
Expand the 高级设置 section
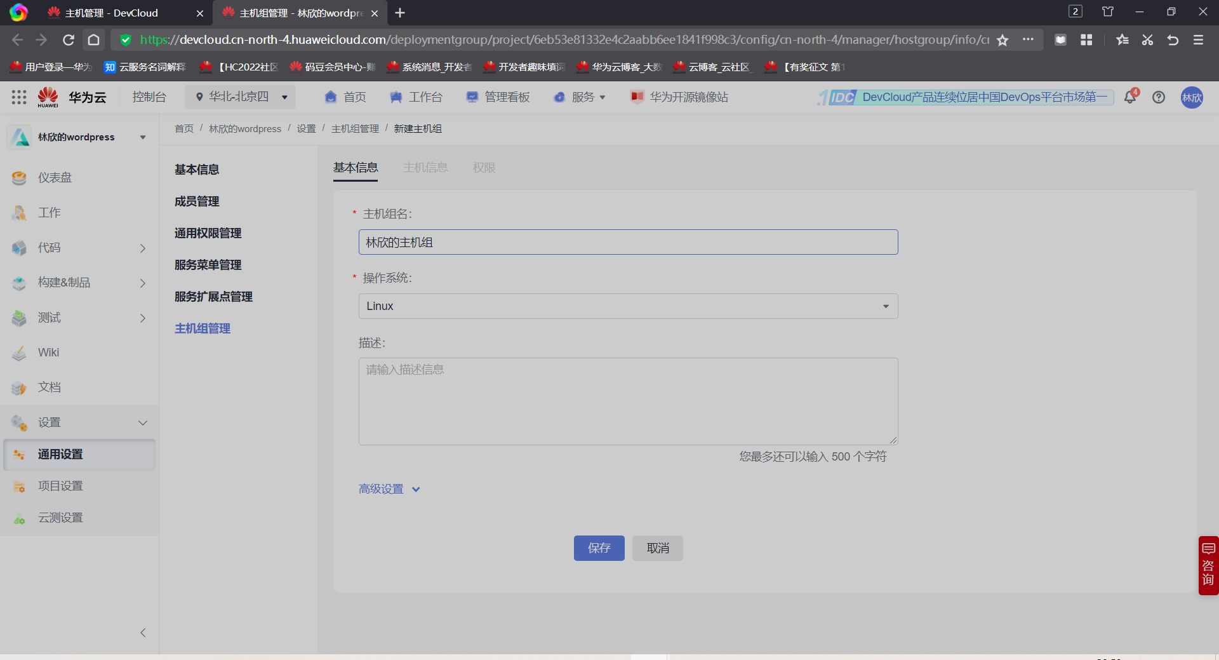(x=389, y=489)
